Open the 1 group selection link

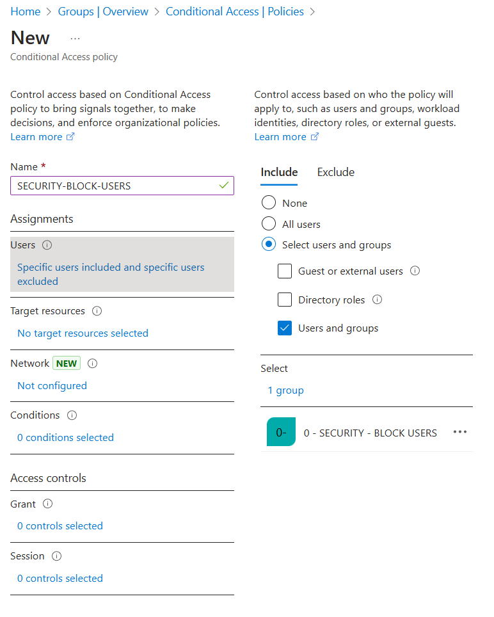click(286, 390)
